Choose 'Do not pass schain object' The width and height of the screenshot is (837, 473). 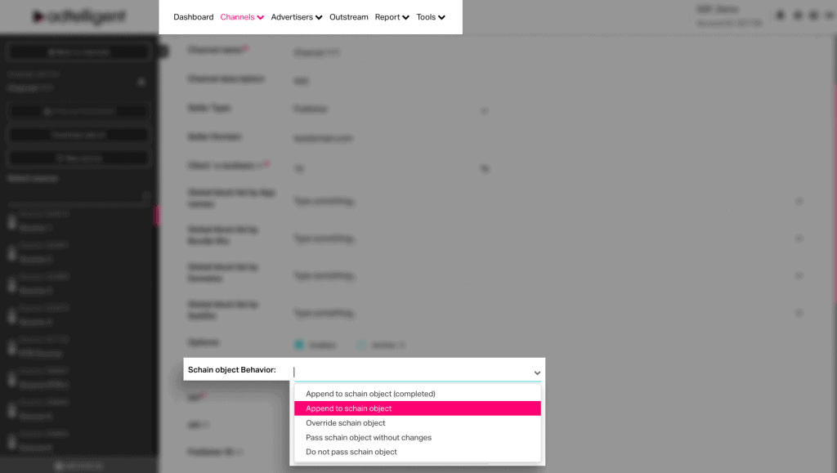[x=351, y=452]
